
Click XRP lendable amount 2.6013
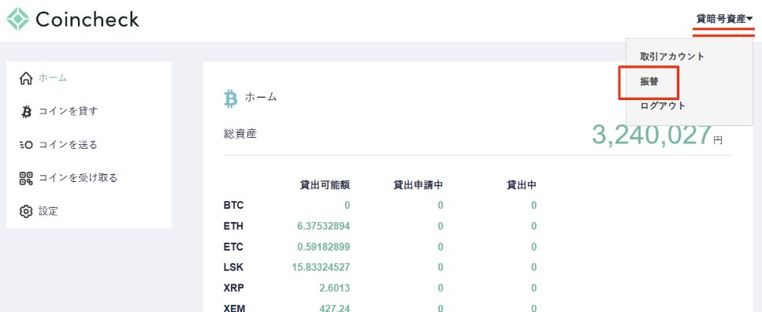click(335, 288)
